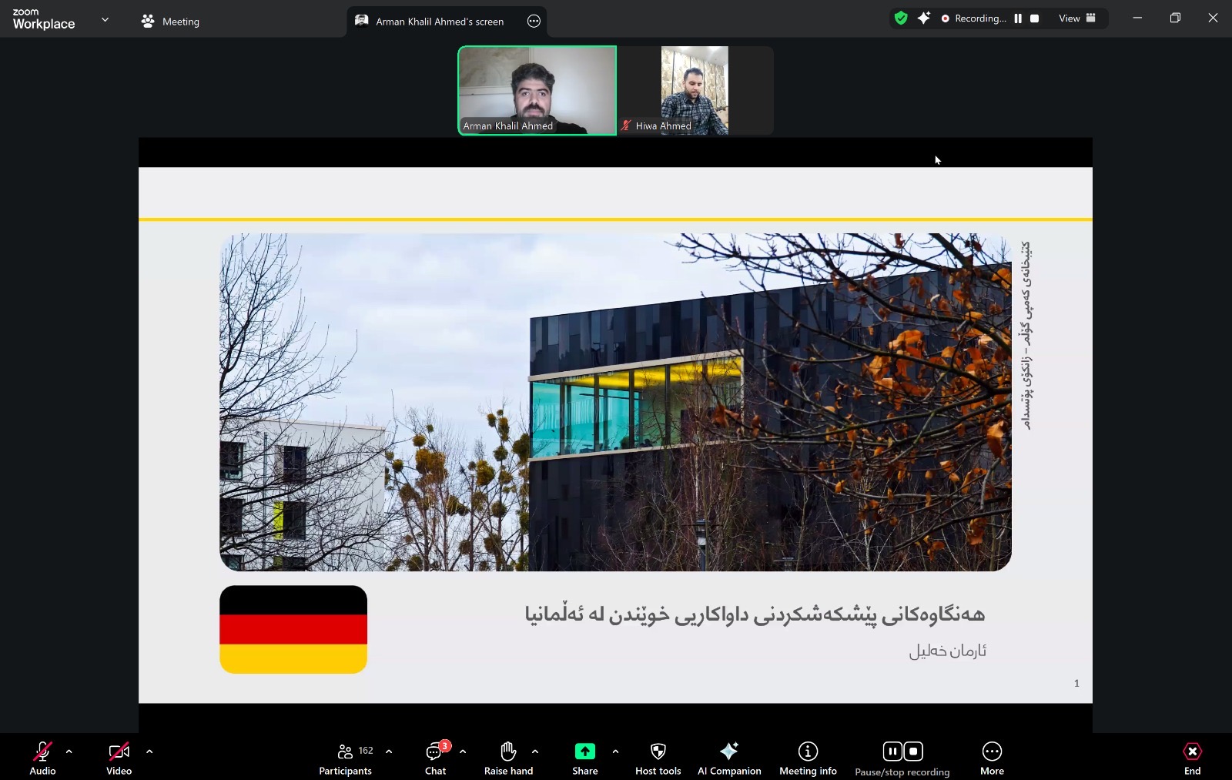The width and height of the screenshot is (1232, 780).
Task: Click the End meeting button
Action: [1192, 758]
